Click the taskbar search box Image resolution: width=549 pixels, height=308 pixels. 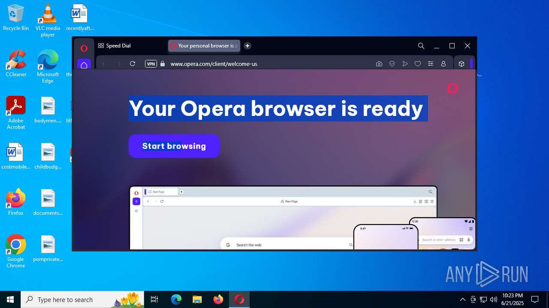pyautogui.click(x=83, y=299)
